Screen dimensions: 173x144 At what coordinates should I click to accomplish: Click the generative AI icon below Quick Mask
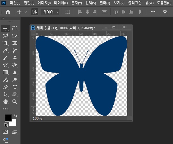pyautogui.click(x=6, y=140)
